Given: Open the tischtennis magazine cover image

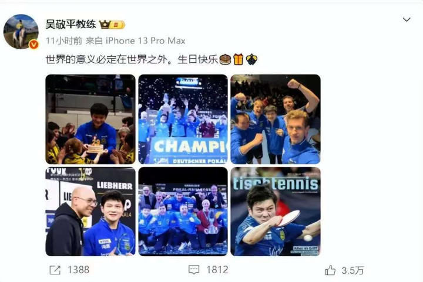Looking at the screenshot, I should tap(276, 212).
